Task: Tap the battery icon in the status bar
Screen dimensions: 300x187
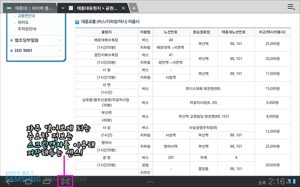Action: (294, 181)
